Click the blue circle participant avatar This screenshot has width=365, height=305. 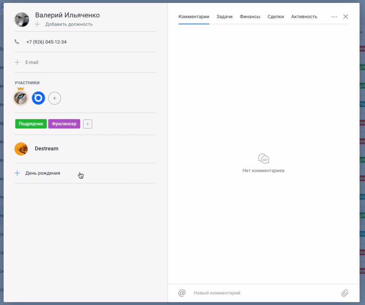click(x=38, y=98)
